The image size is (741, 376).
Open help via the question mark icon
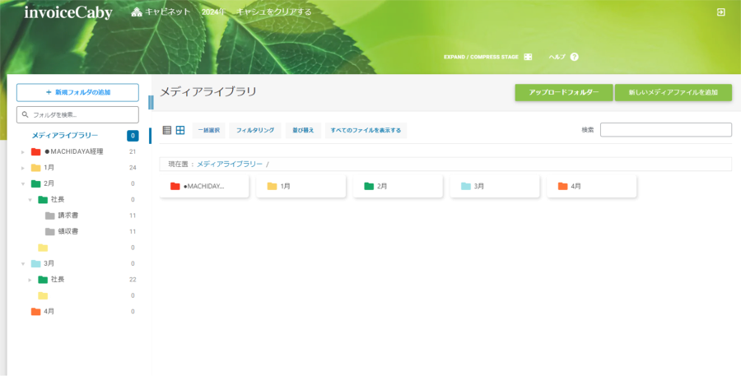pyautogui.click(x=574, y=57)
